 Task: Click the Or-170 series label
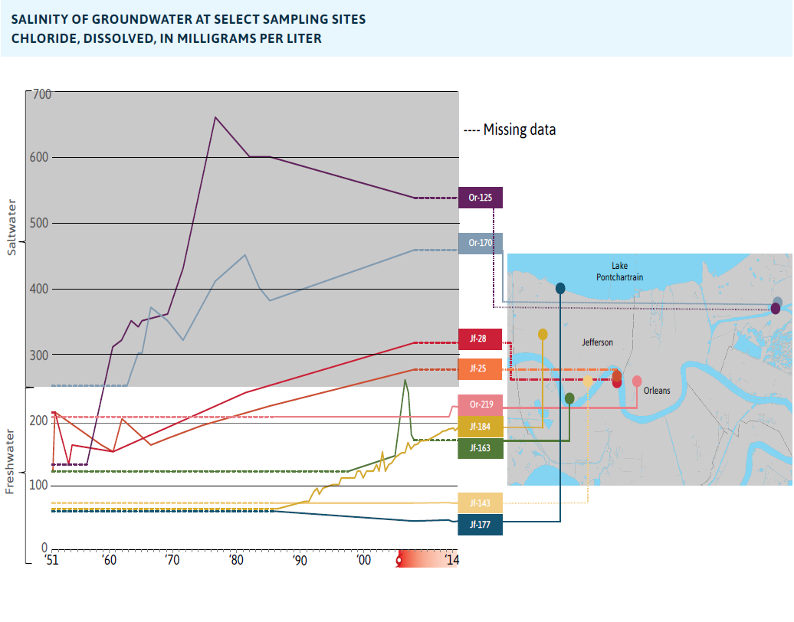click(481, 243)
